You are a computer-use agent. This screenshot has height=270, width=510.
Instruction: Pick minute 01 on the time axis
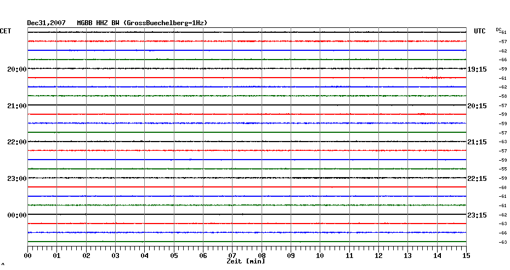pyautogui.click(x=57, y=256)
